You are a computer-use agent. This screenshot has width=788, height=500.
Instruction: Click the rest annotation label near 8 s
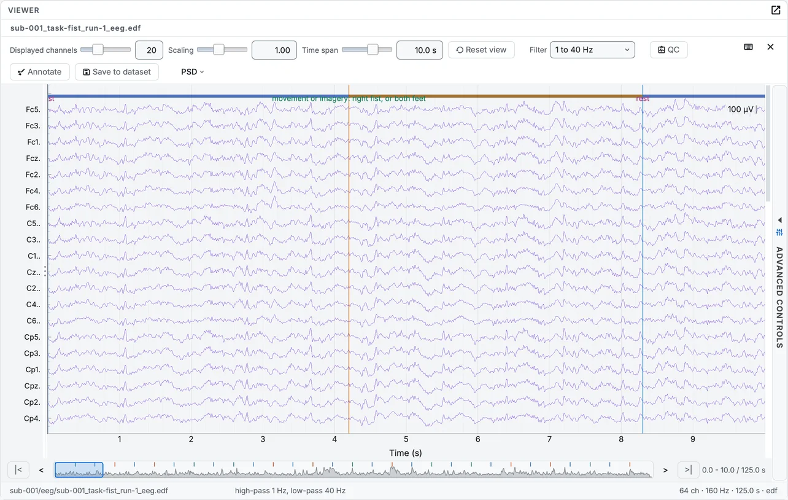(643, 99)
